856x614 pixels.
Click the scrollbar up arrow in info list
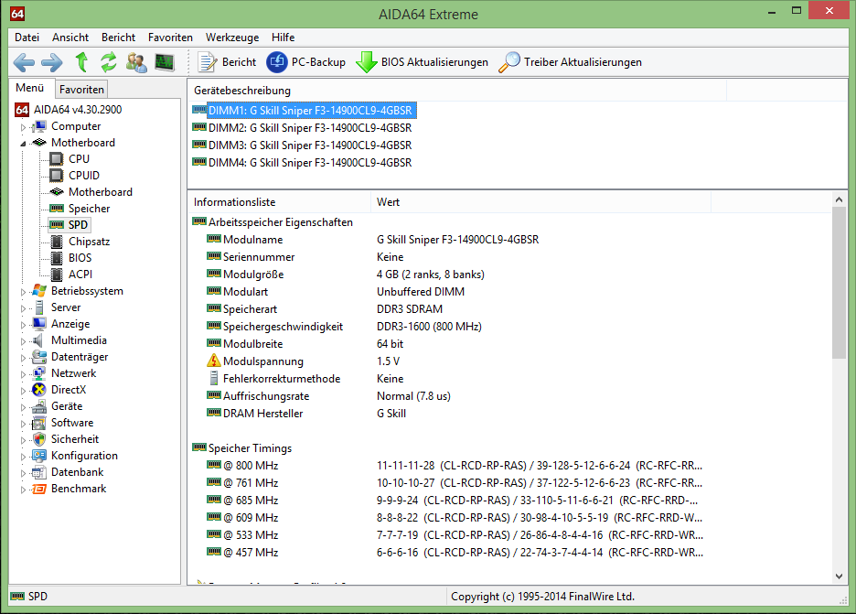pos(839,199)
